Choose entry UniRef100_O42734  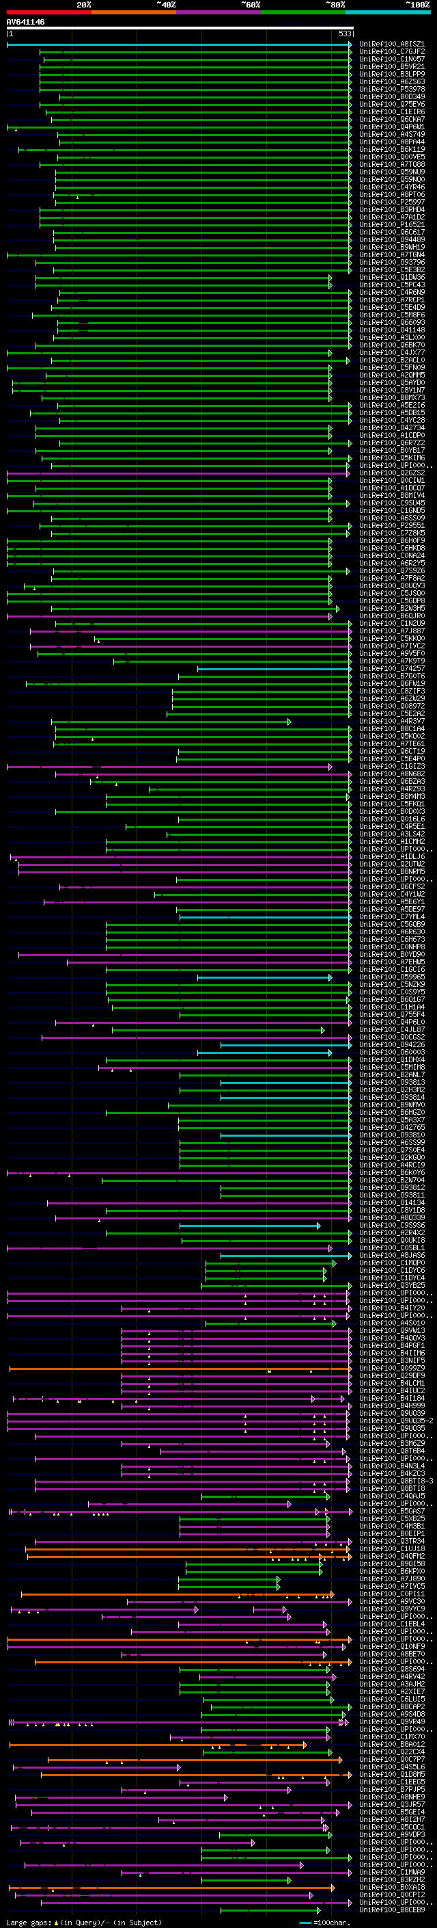(391, 428)
